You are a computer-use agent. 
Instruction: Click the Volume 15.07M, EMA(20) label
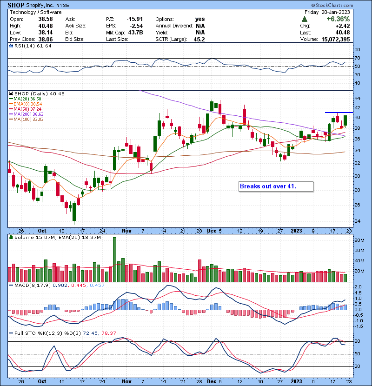point(57,237)
